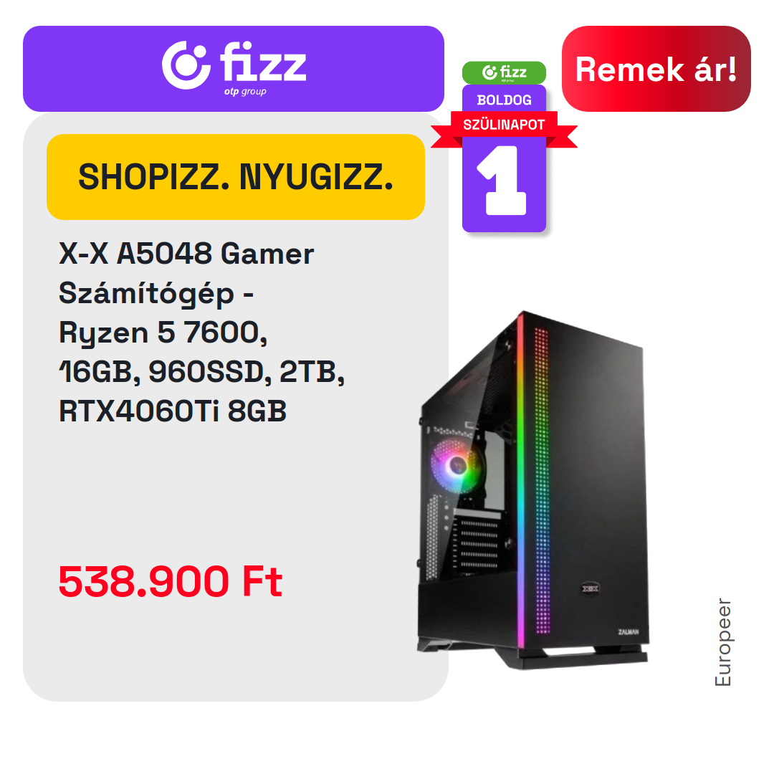Click the X-X logo emblem on case
Screen dimensions: 774x774
(590, 588)
